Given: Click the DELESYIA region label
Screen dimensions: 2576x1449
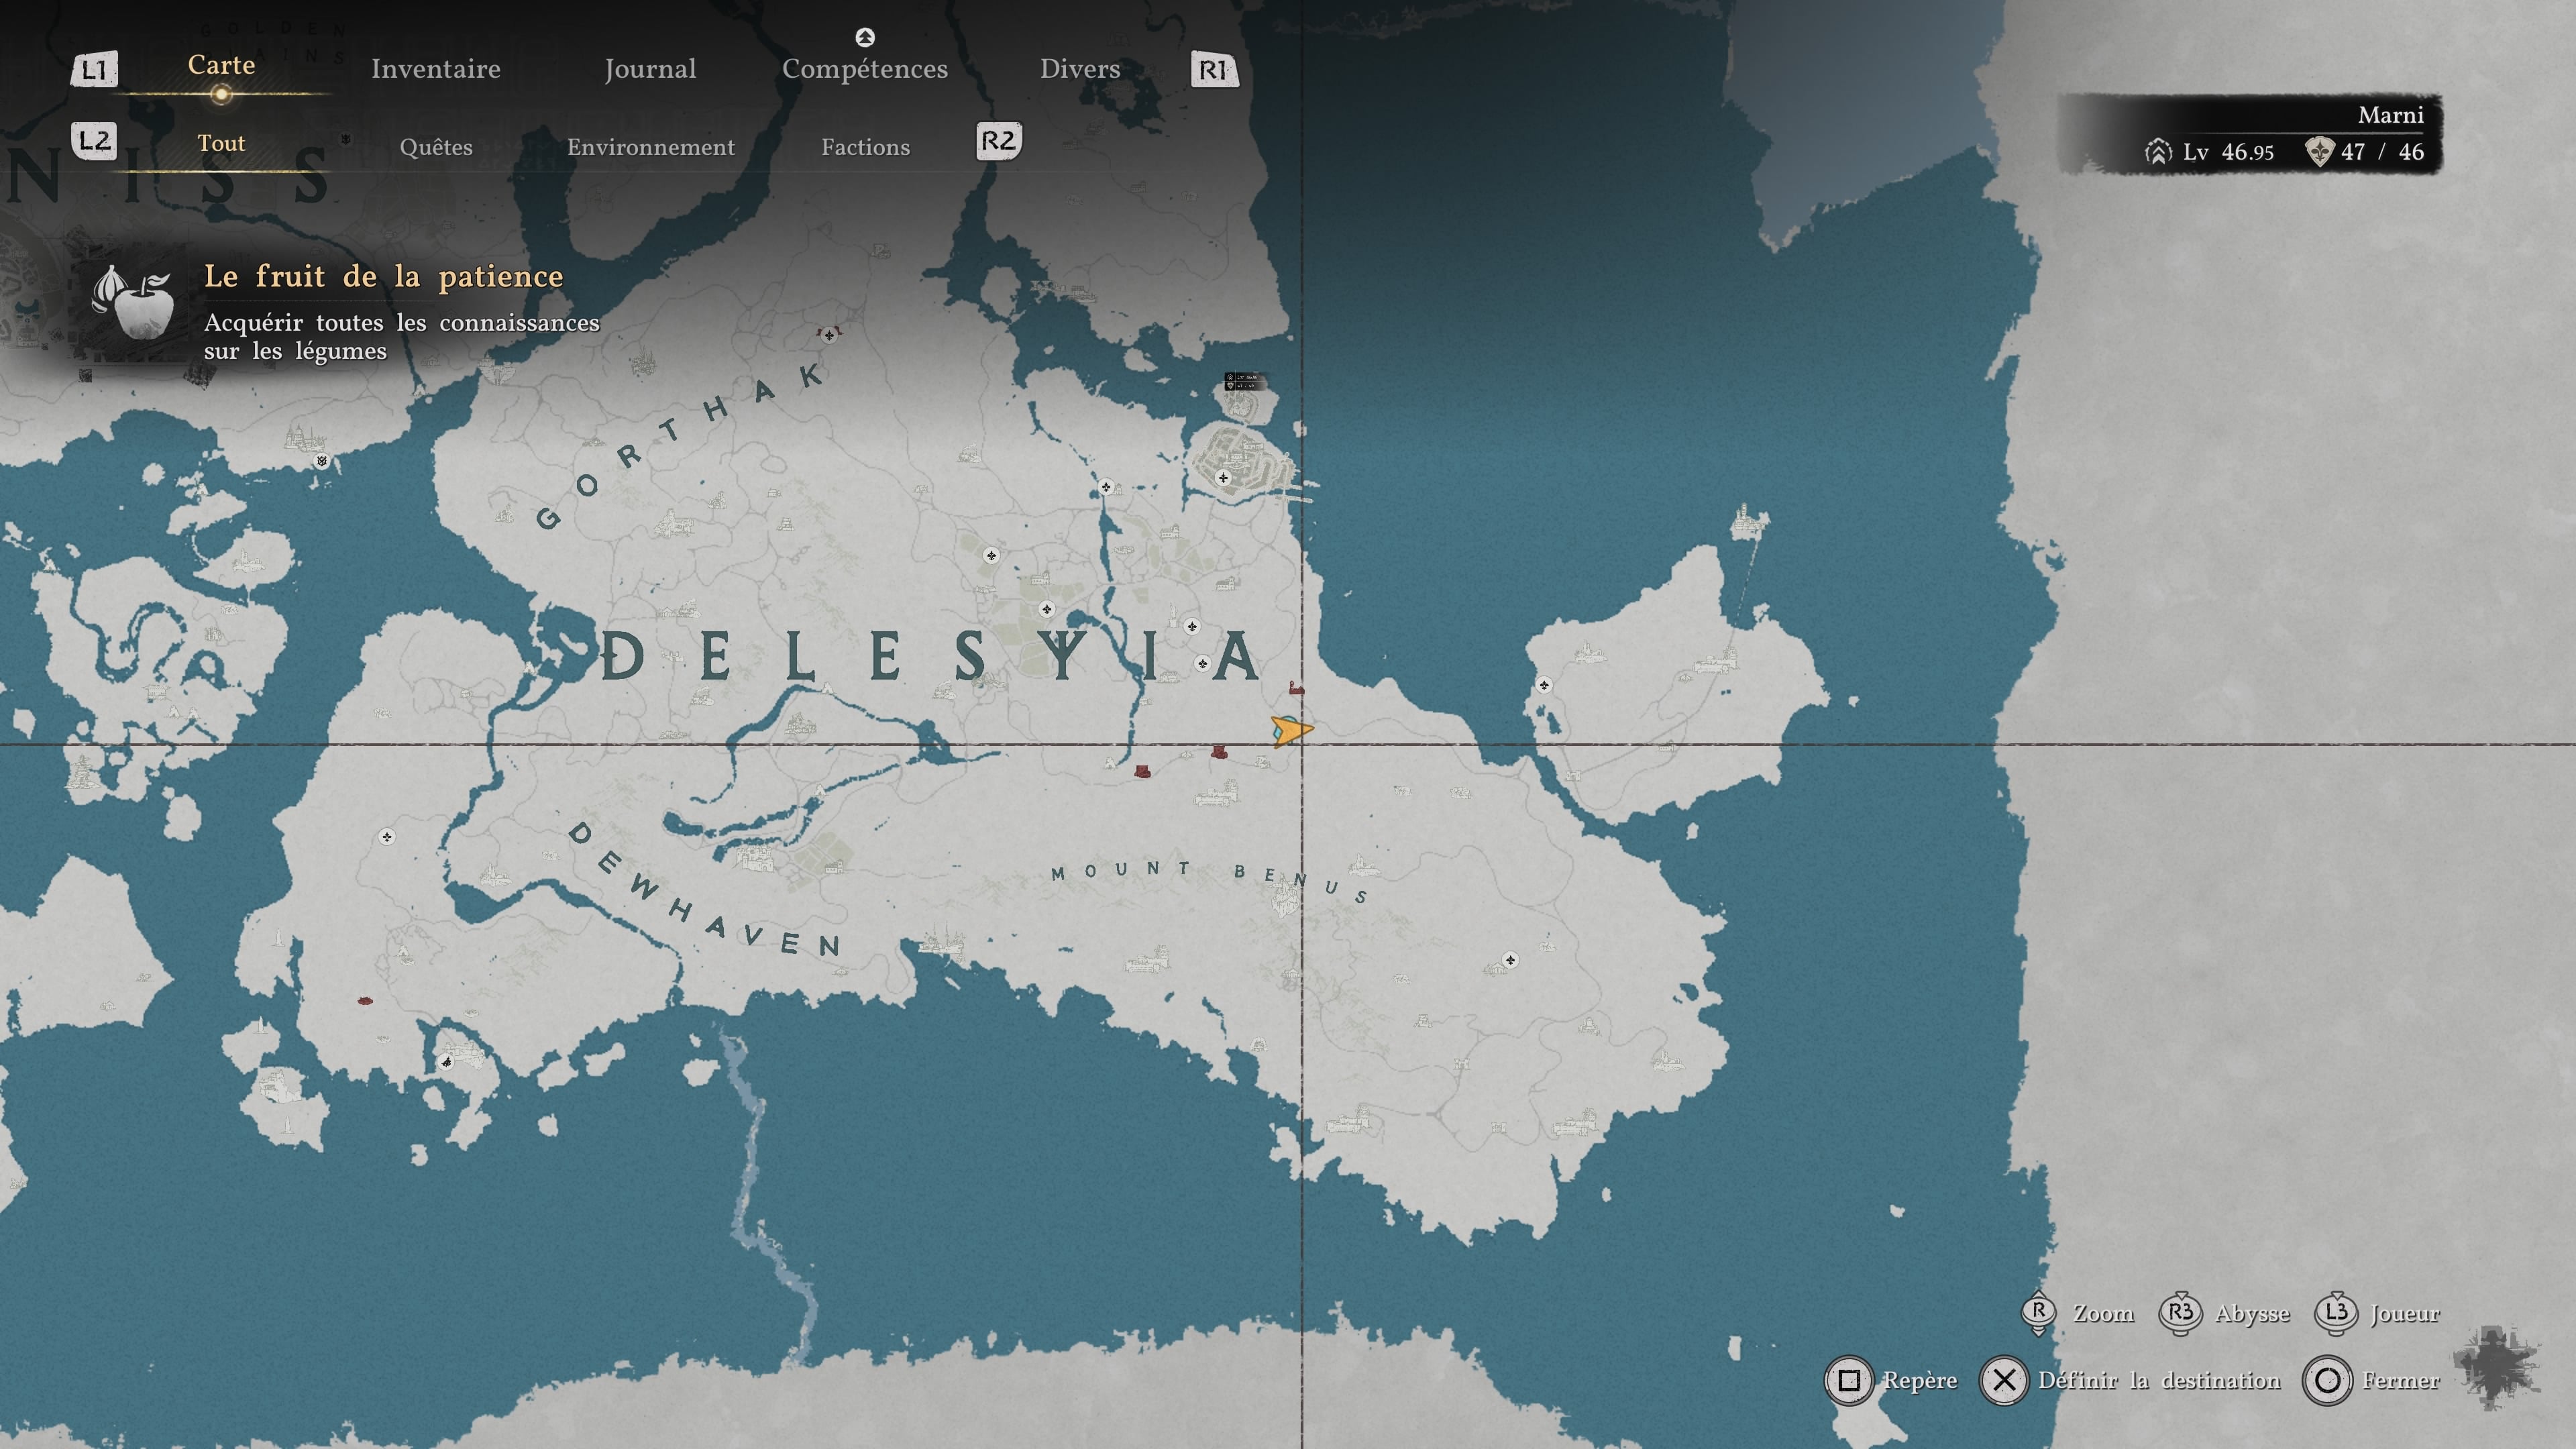Looking at the screenshot, I should point(930,657).
